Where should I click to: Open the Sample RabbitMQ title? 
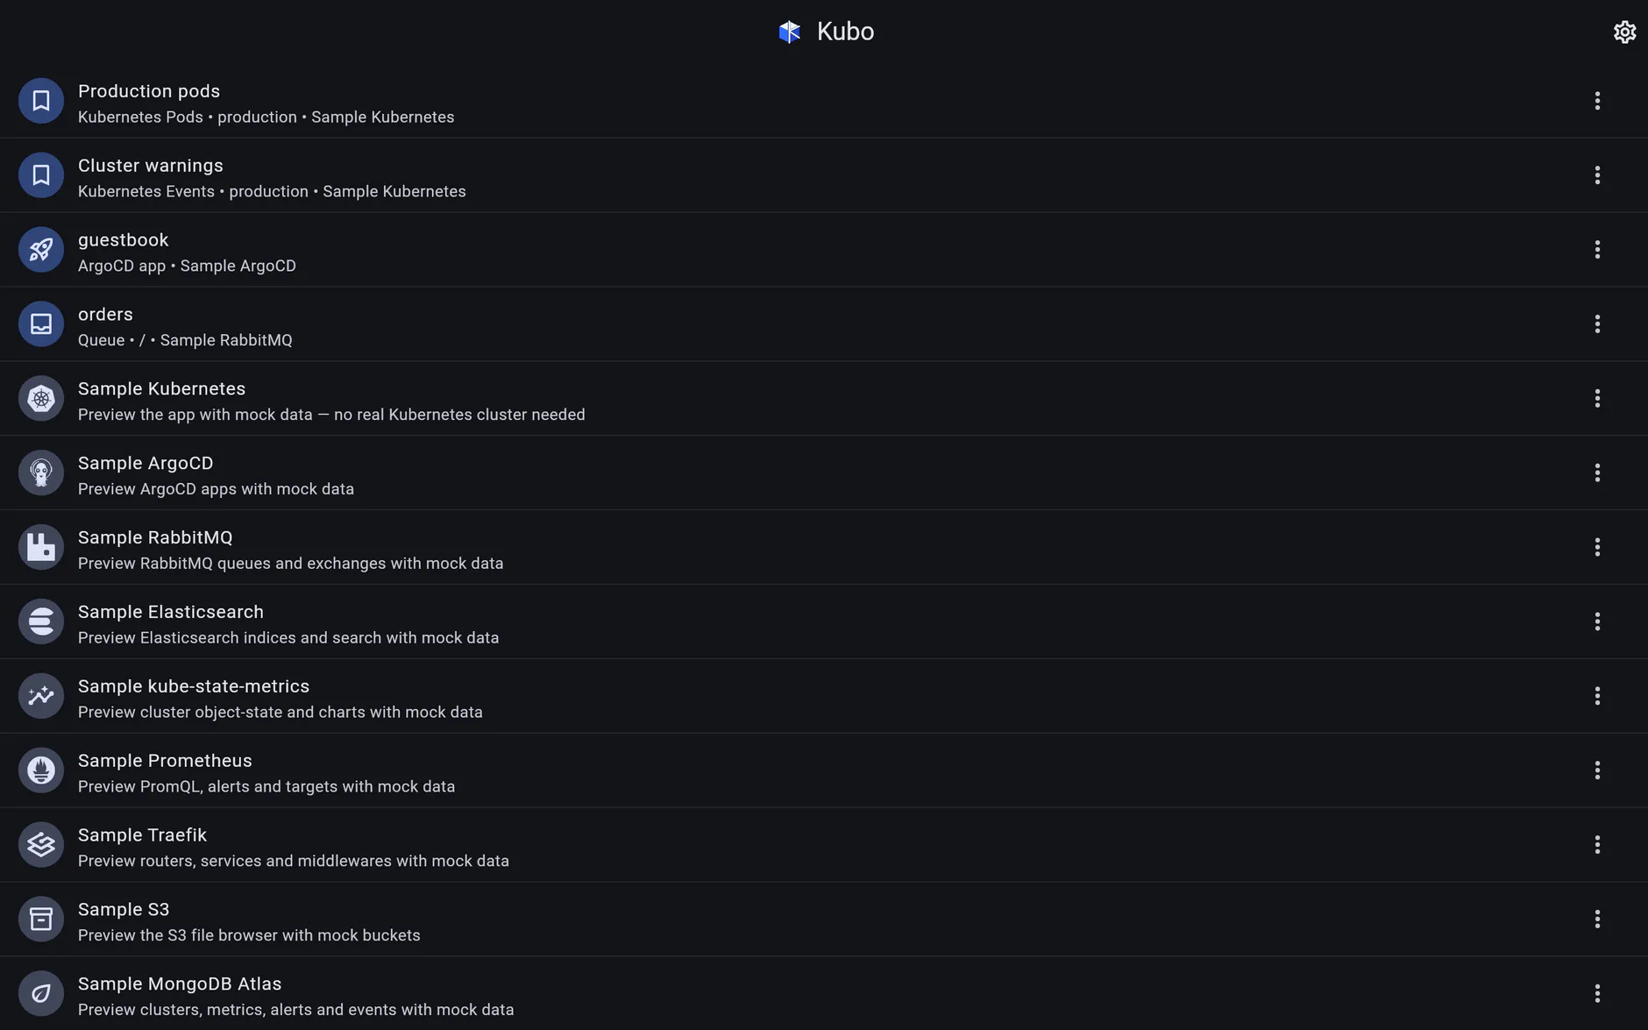coord(155,538)
